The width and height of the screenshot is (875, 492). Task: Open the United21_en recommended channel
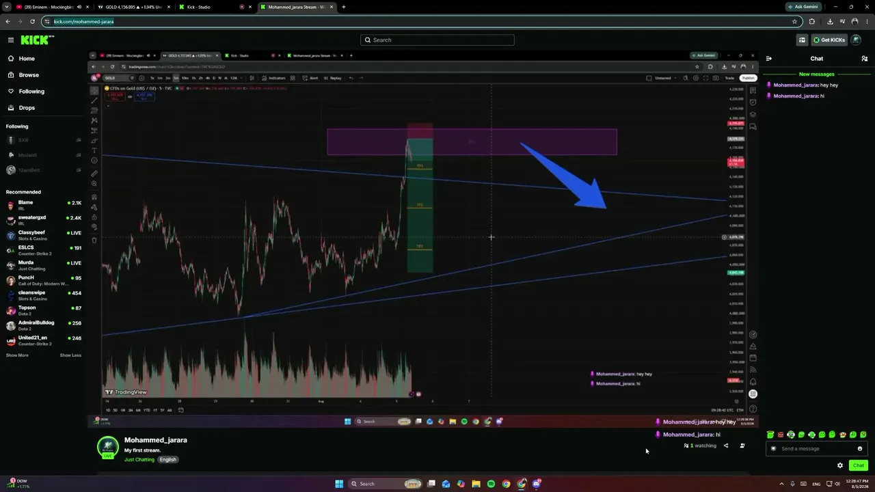tap(44, 340)
